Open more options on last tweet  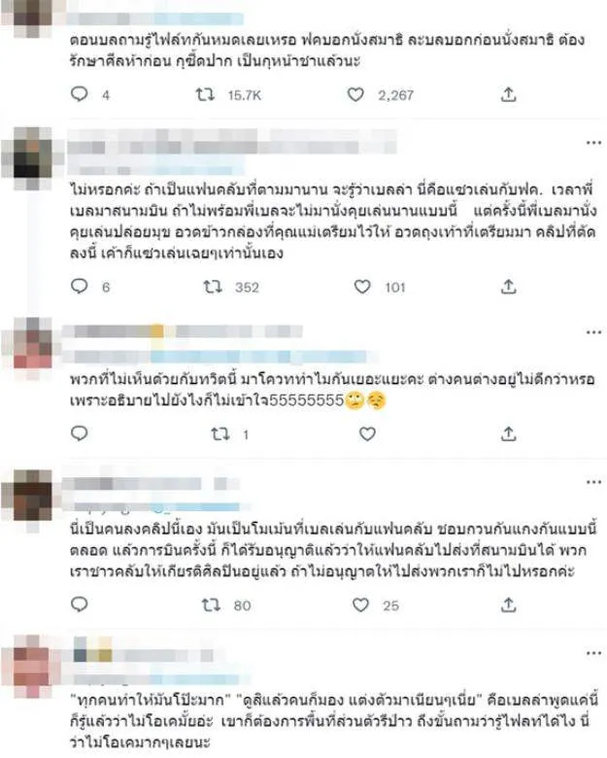[x=594, y=653]
